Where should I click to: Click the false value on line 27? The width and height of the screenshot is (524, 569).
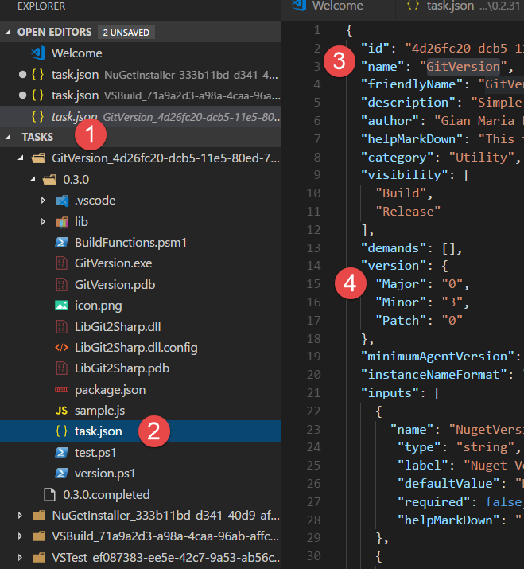click(x=504, y=502)
